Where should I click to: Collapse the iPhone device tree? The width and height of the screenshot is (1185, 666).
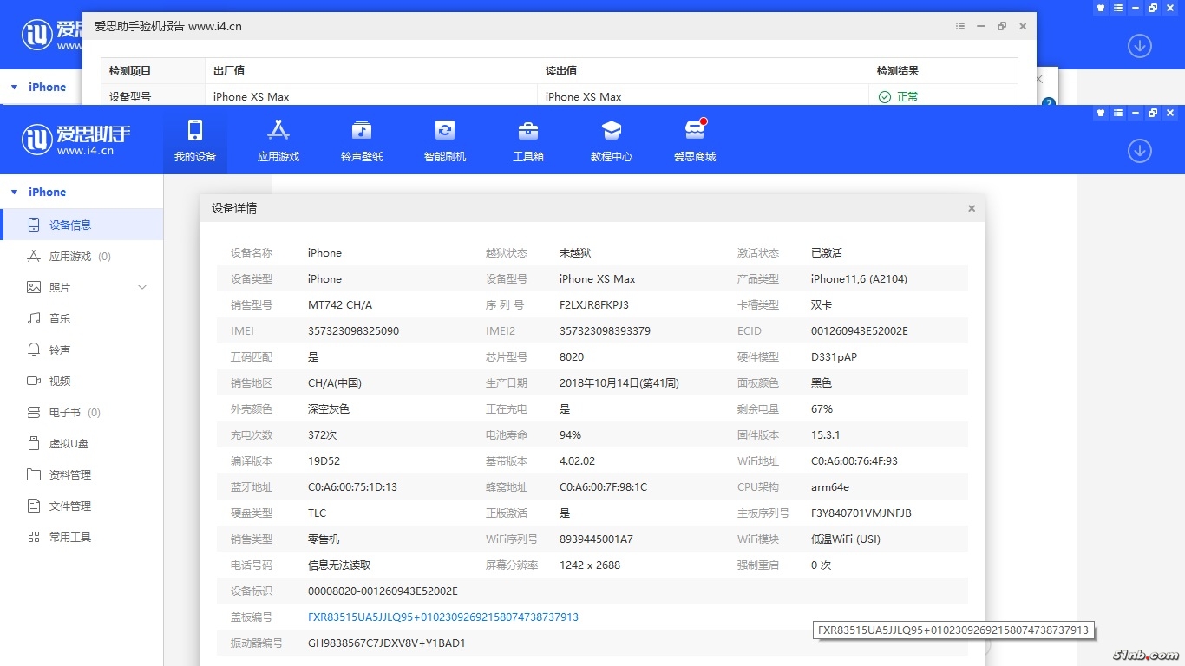point(15,193)
